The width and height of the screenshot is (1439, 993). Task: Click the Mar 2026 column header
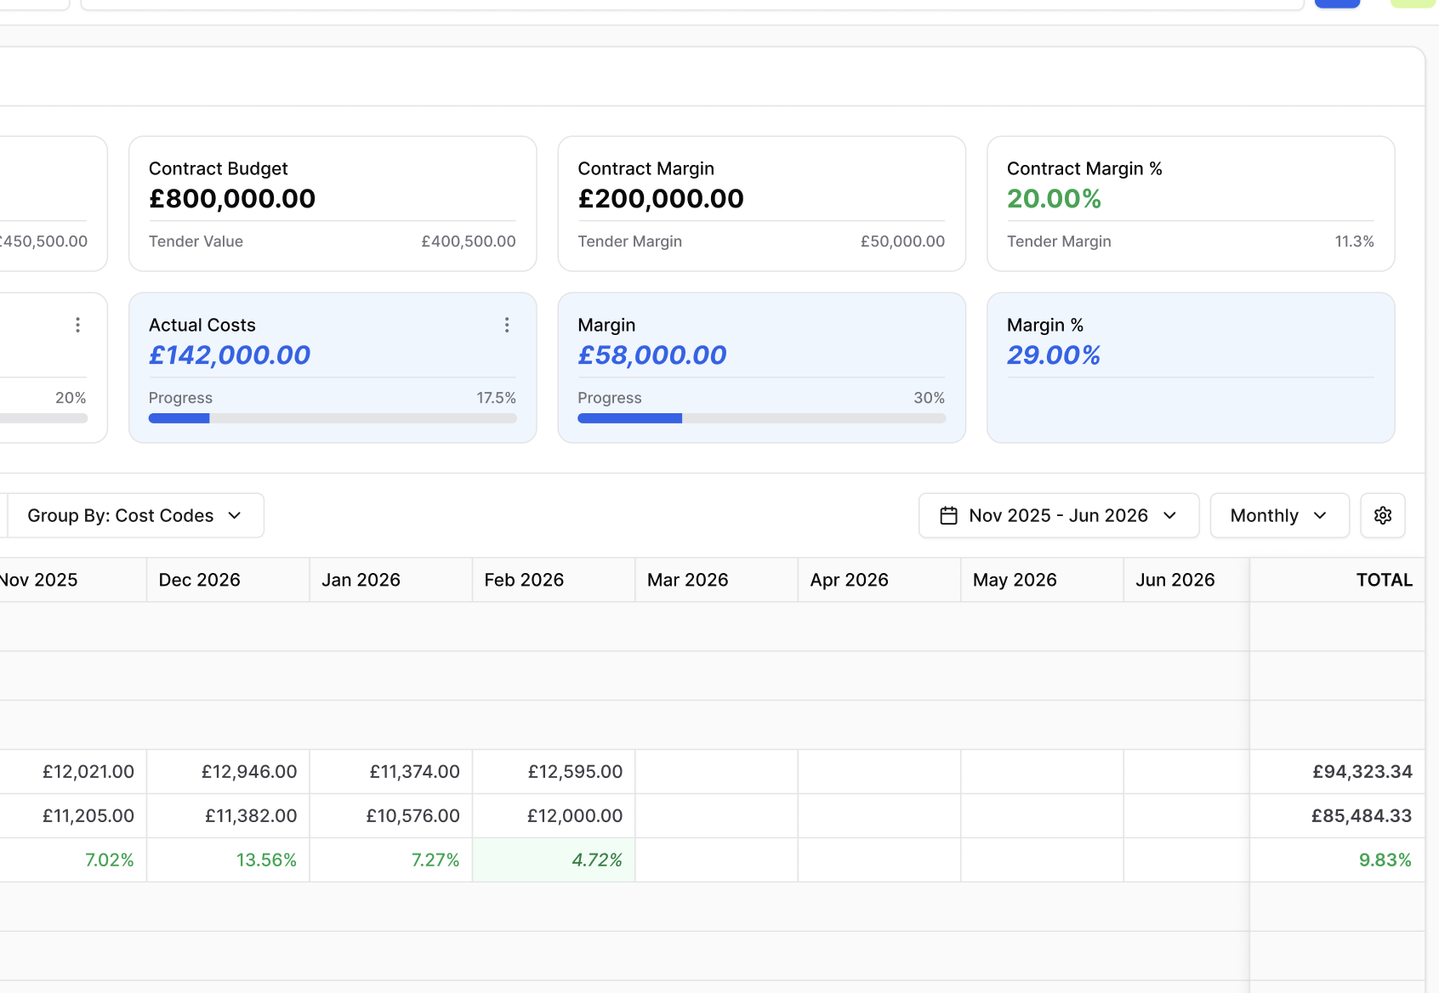point(717,580)
